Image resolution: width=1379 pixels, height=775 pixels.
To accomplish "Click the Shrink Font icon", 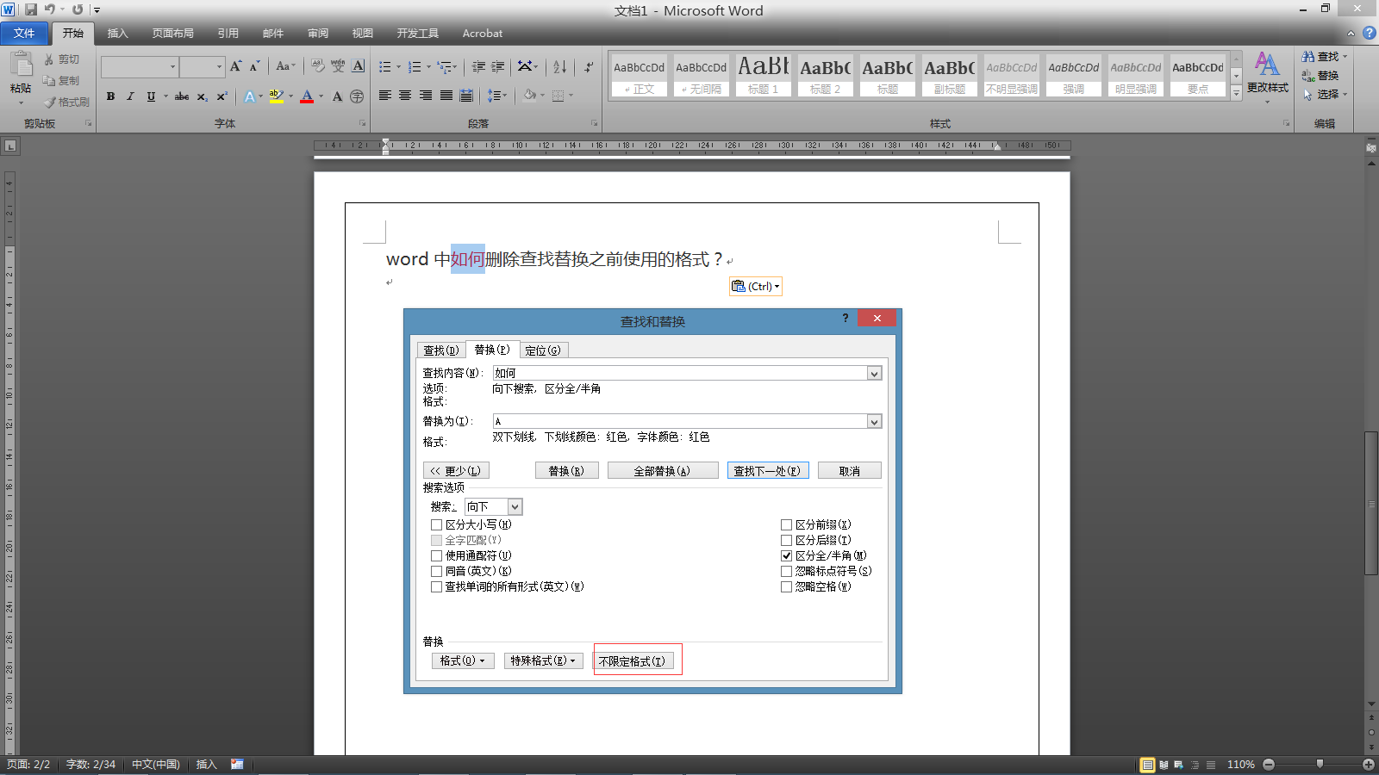I will click(254, 66).
